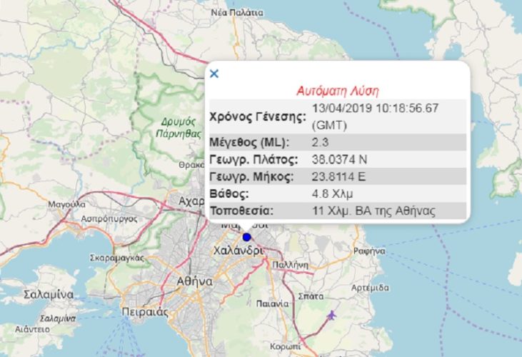Viewport: 522px width, 357px height.
Task: Click the Γεωγρ. Πλάτος 38.0374 N value
Action: (x=345, y=159)
